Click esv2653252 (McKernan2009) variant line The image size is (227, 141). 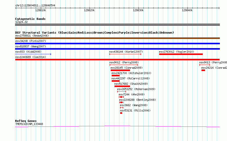(122, 92)
